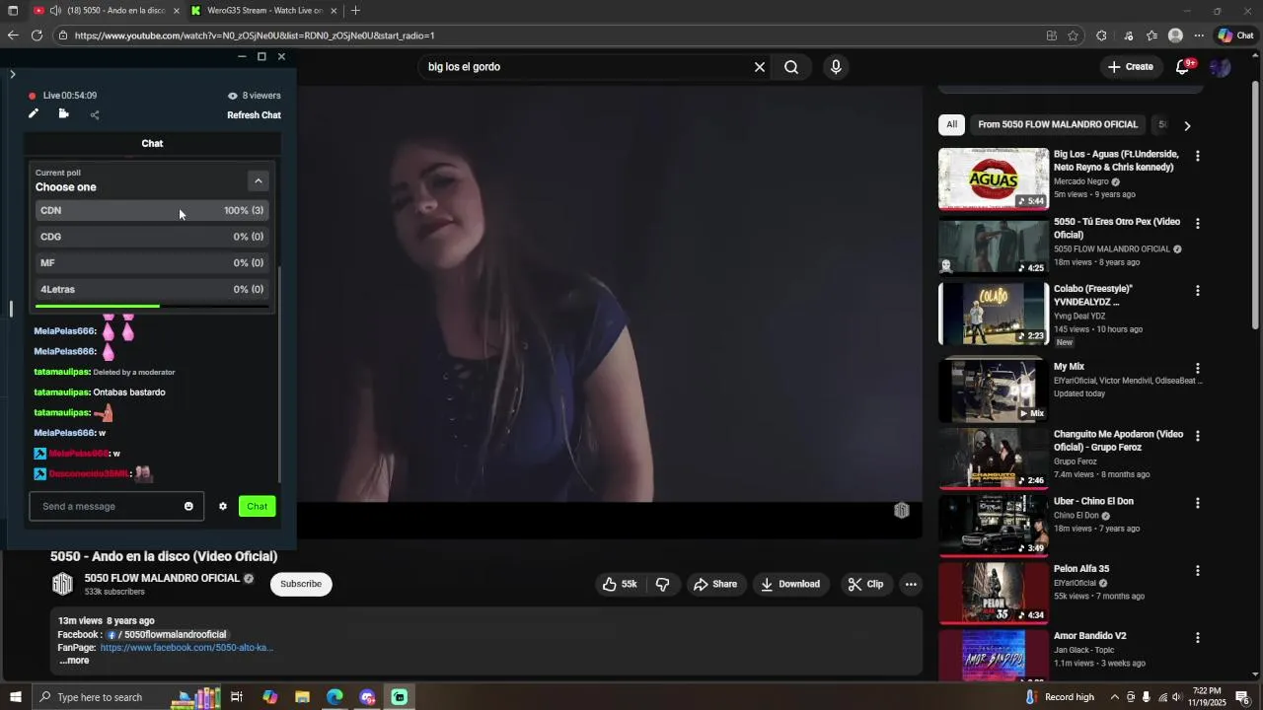This screenshot has height=710, width=1263.
Task: Click the Refresh Chat button
Action: pyautogui.click(x=254, y=115)
